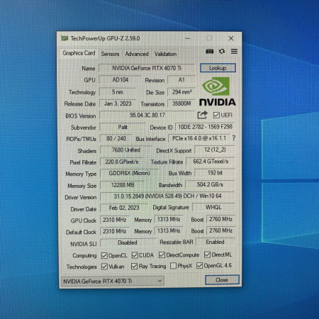Click the BIOS Version field 95.04.3C.80.17
Viewport: 319px width, 319px height.
[x=147, y=116]
